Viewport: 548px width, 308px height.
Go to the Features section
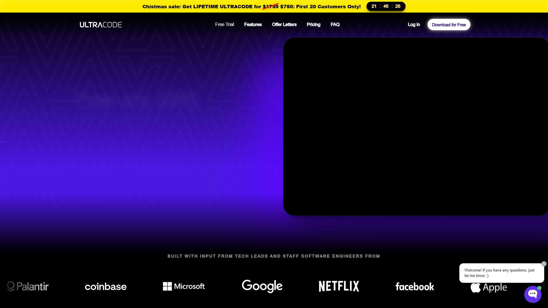[253, 25]
